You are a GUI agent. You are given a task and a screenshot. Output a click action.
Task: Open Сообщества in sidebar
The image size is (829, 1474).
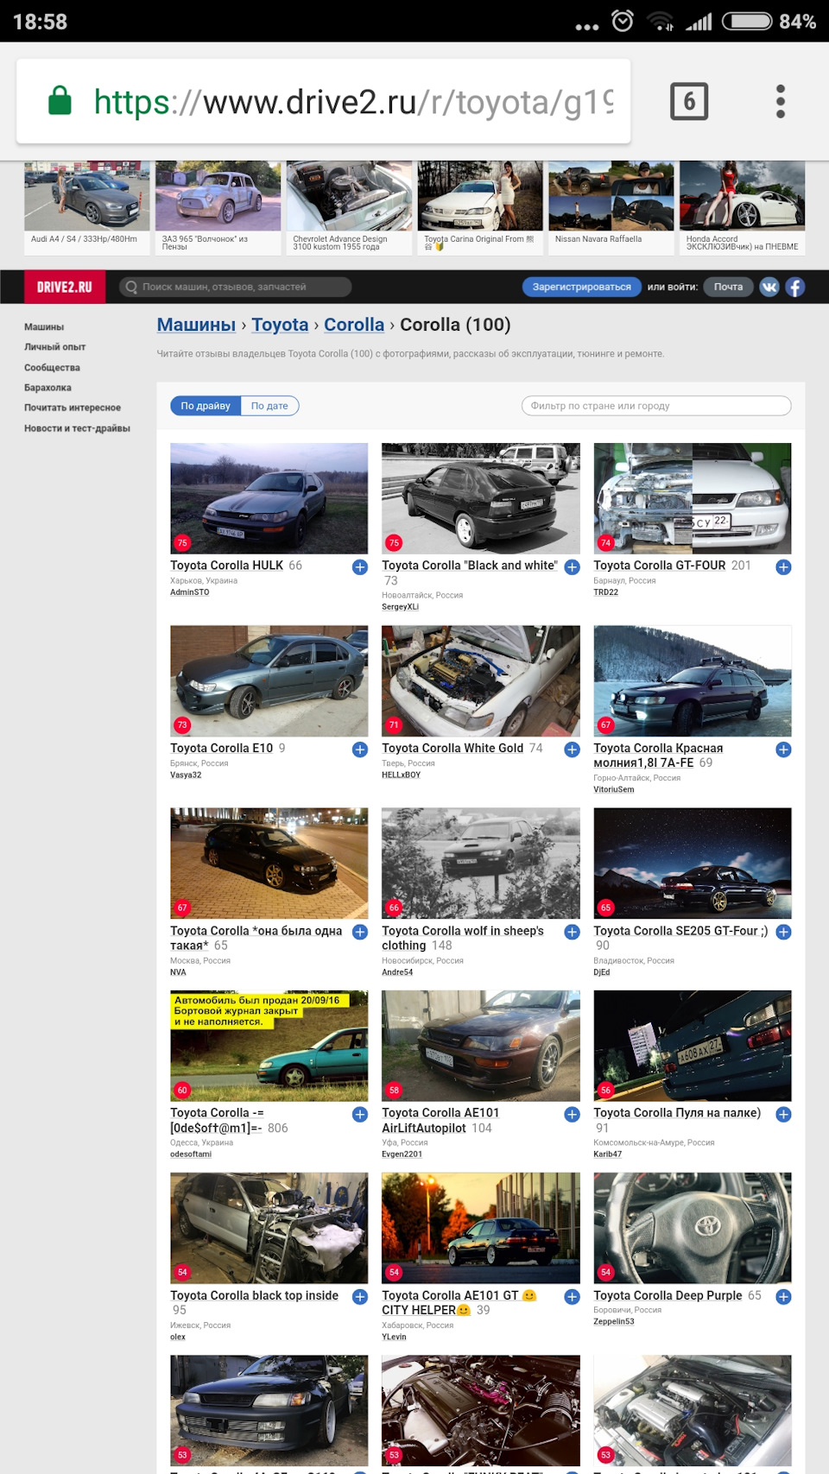pos(52,368)
